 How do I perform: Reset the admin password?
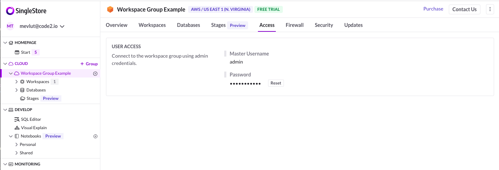coord(276,83)
